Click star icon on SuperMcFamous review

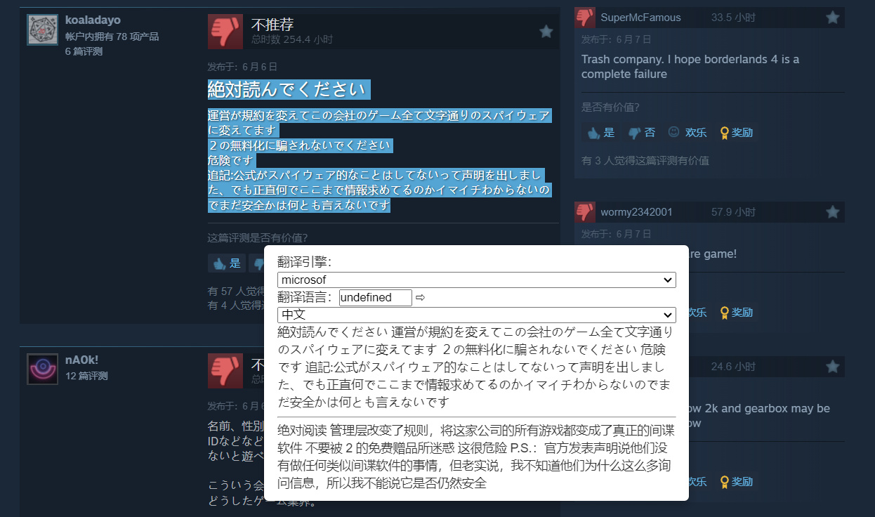click(832, 18)
